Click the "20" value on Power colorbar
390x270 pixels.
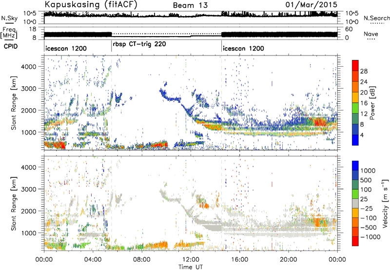364,93
